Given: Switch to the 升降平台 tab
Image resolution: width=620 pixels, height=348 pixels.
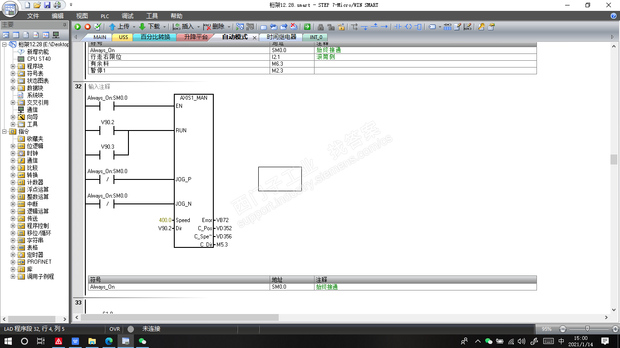Looking at the screenshot, I should coord(196,37).
